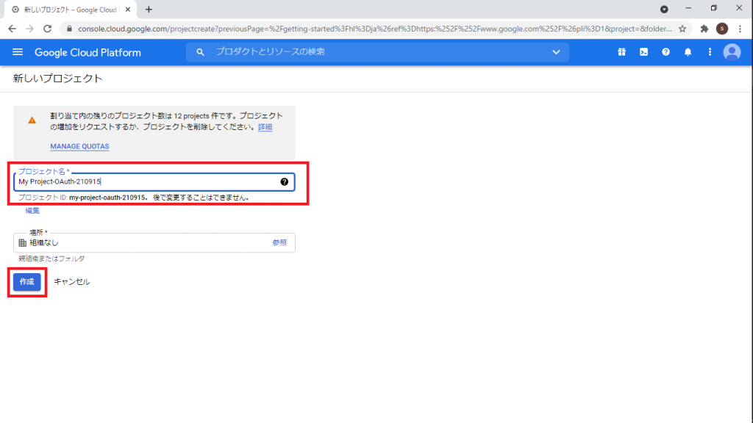This screenshot has width=753, height=423.
Task: Open the free trial gift icon
Action: click(621, 52)
